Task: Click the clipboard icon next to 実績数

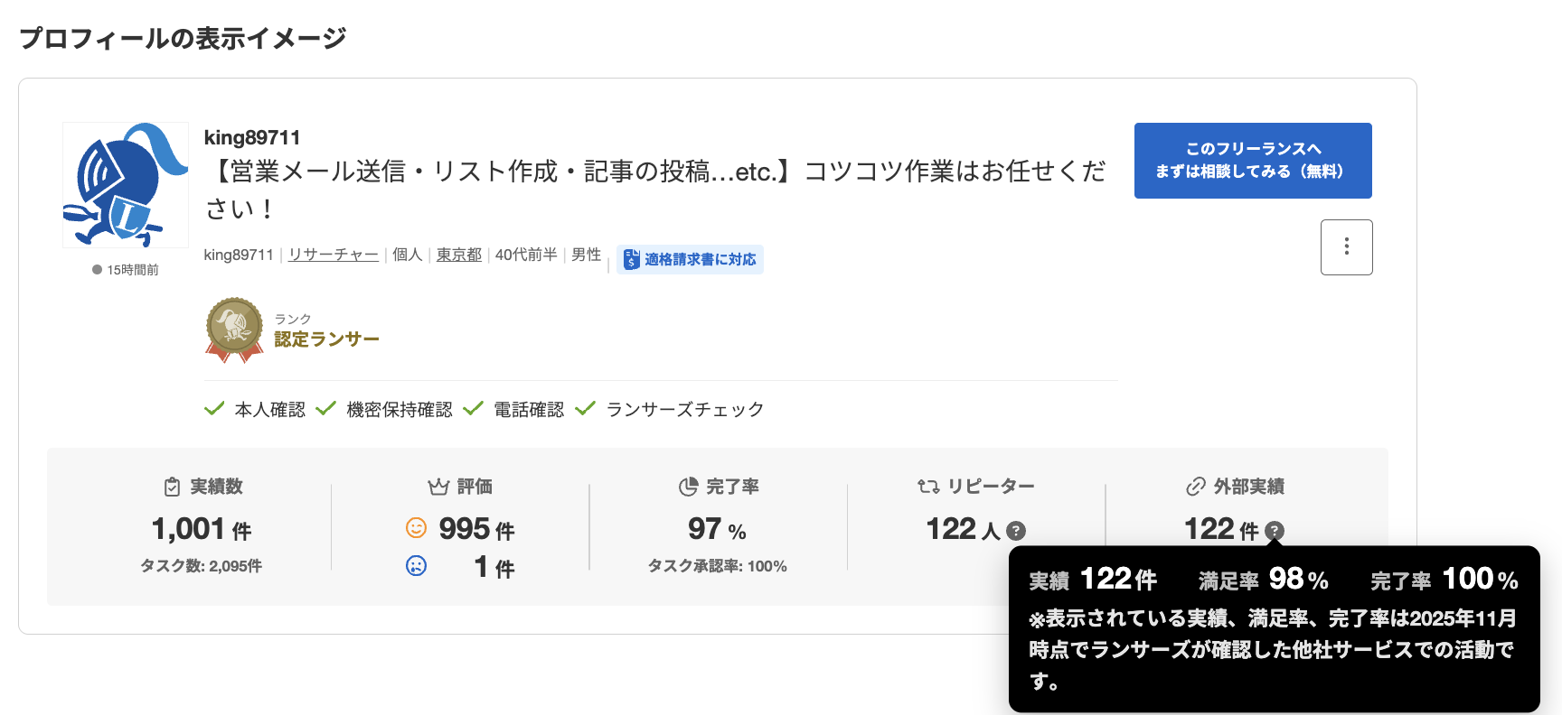Action: [172, 487]
